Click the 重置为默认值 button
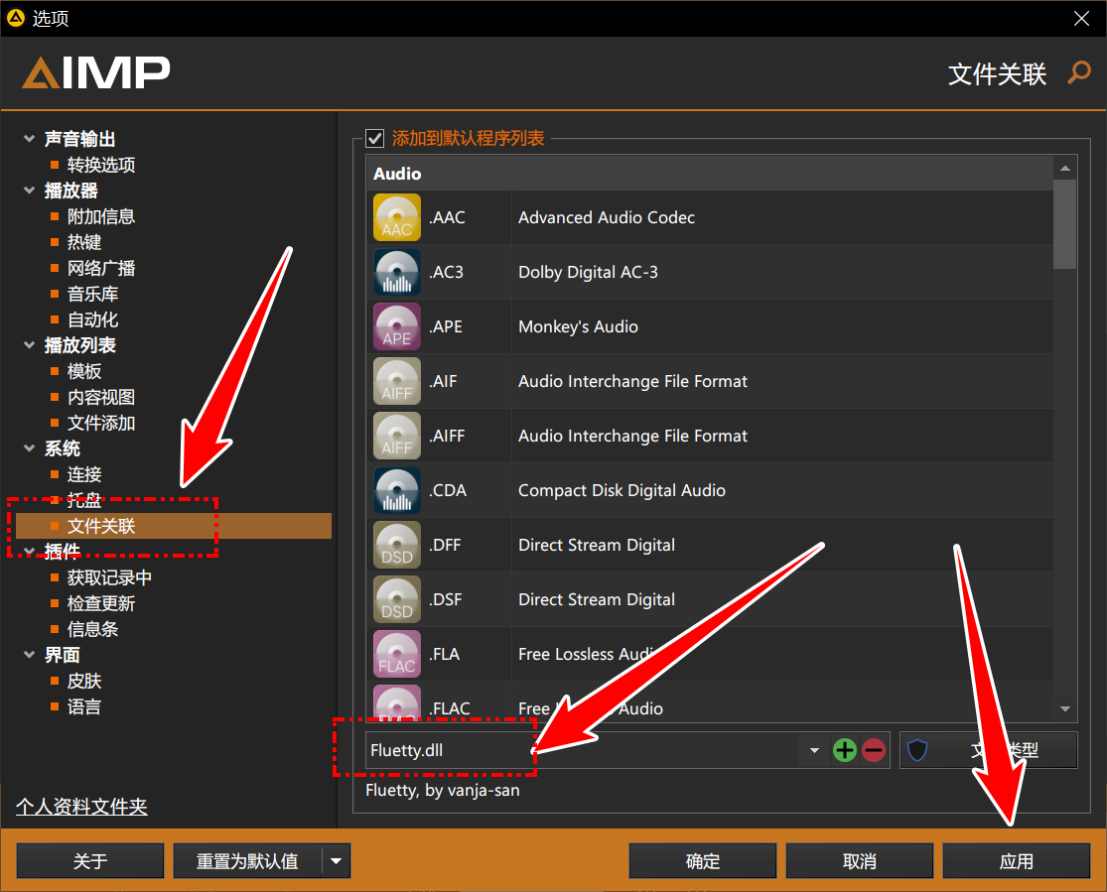This screenshot has height=892, width=1107. (248, 861)
